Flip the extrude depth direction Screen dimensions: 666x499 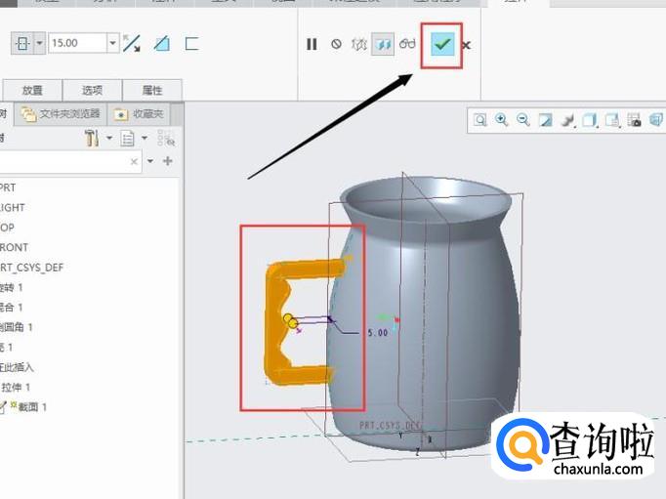(132, 43)
